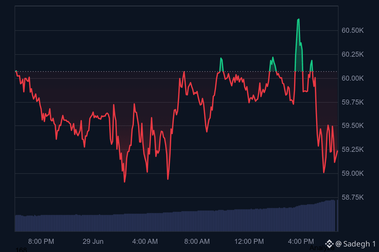Click the 8:00 PM time axis label

click(x=41, y=242)
